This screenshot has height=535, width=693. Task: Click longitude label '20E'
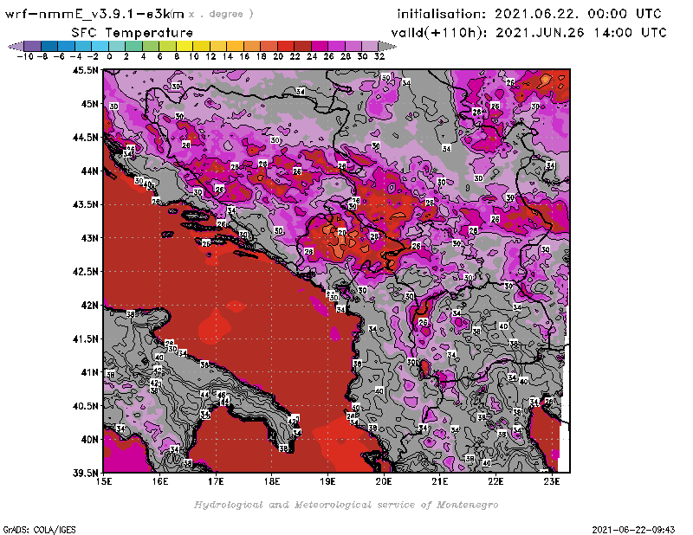[x=384, y=481]
